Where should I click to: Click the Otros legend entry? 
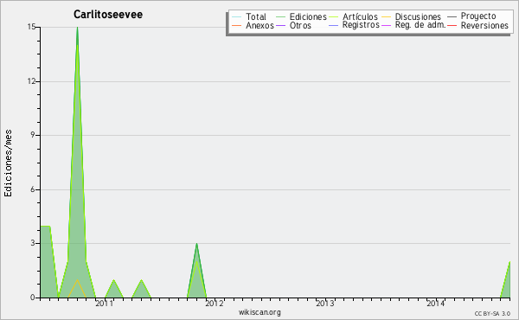point(293,25)
